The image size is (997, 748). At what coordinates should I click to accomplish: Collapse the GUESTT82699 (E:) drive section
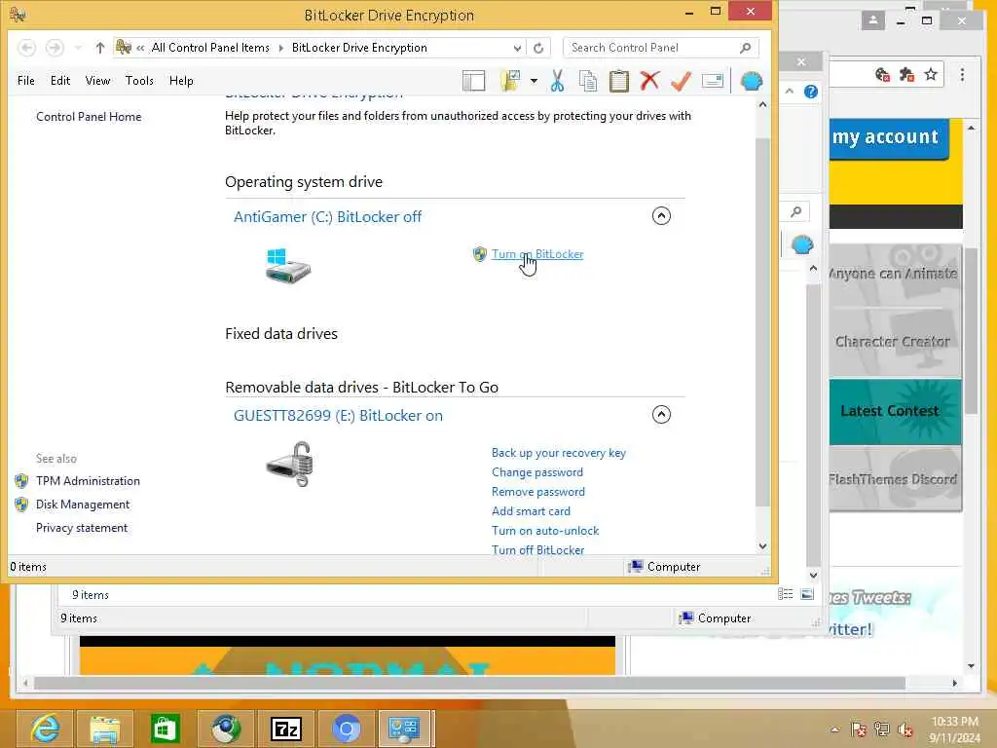[661, 415]
